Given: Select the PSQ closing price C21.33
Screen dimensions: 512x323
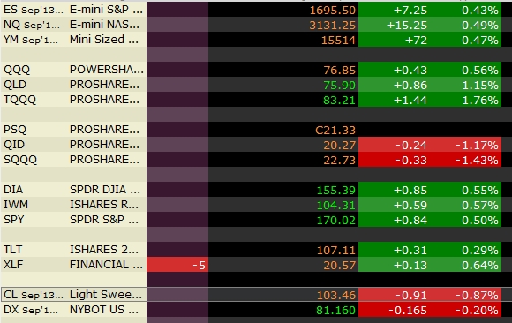Looking at the screenshot, I should coord(335,130).
